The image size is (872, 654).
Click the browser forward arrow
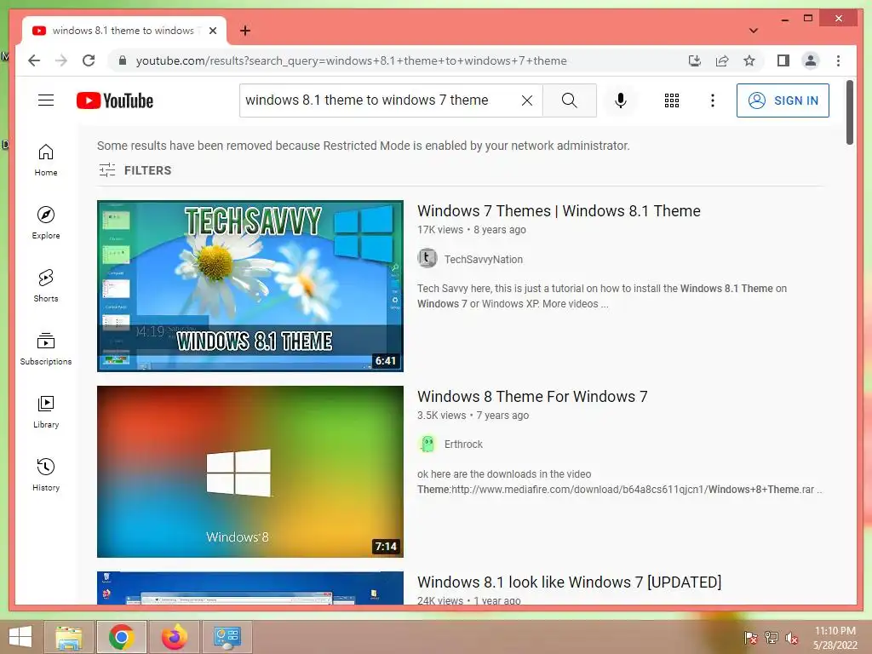tap(61, 60)
